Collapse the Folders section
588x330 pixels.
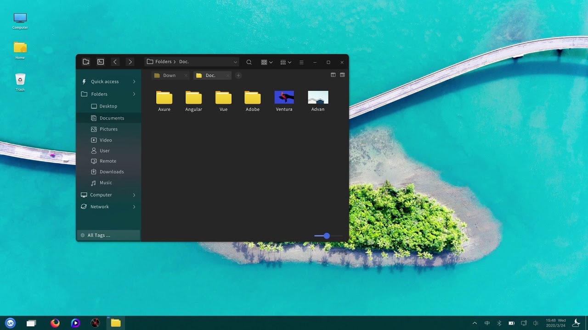pos(134,94)
